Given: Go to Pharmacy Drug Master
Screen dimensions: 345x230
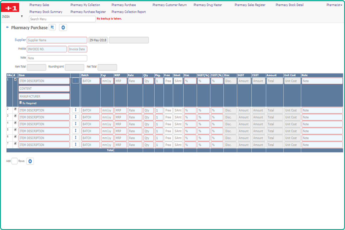Looking at the screenshot, I should point(208,5).
